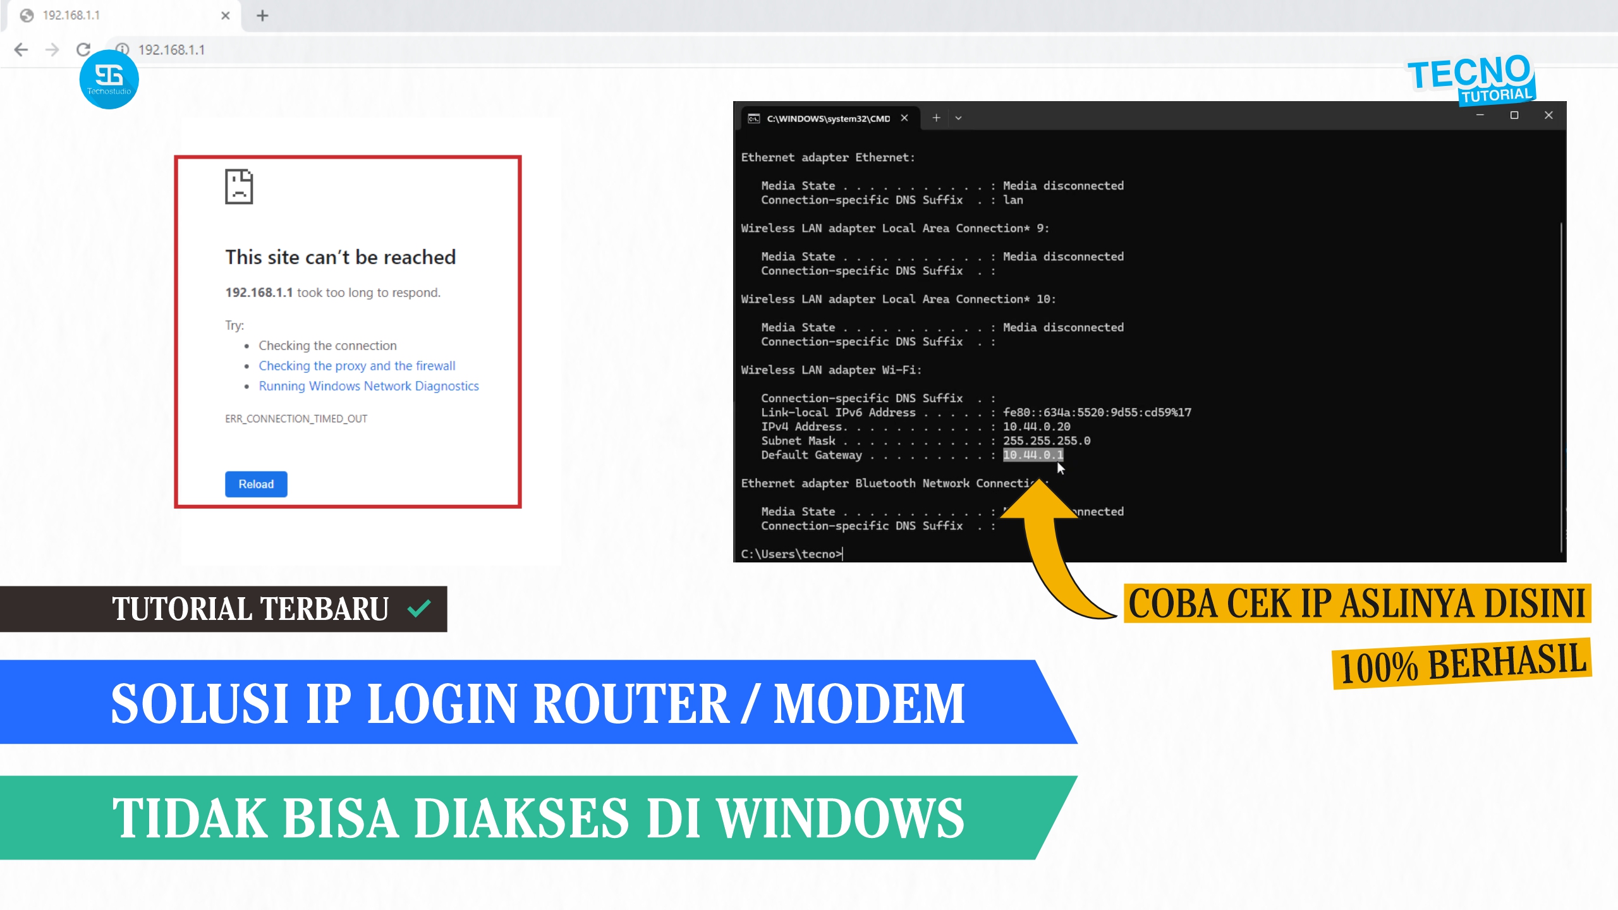Click the terminal icon in the CMD tab
Viewport: 1618px width, 910px height.
point(754,118)
